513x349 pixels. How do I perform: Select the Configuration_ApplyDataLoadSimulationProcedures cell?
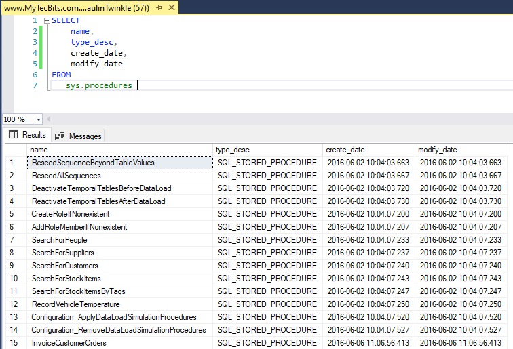119,317
